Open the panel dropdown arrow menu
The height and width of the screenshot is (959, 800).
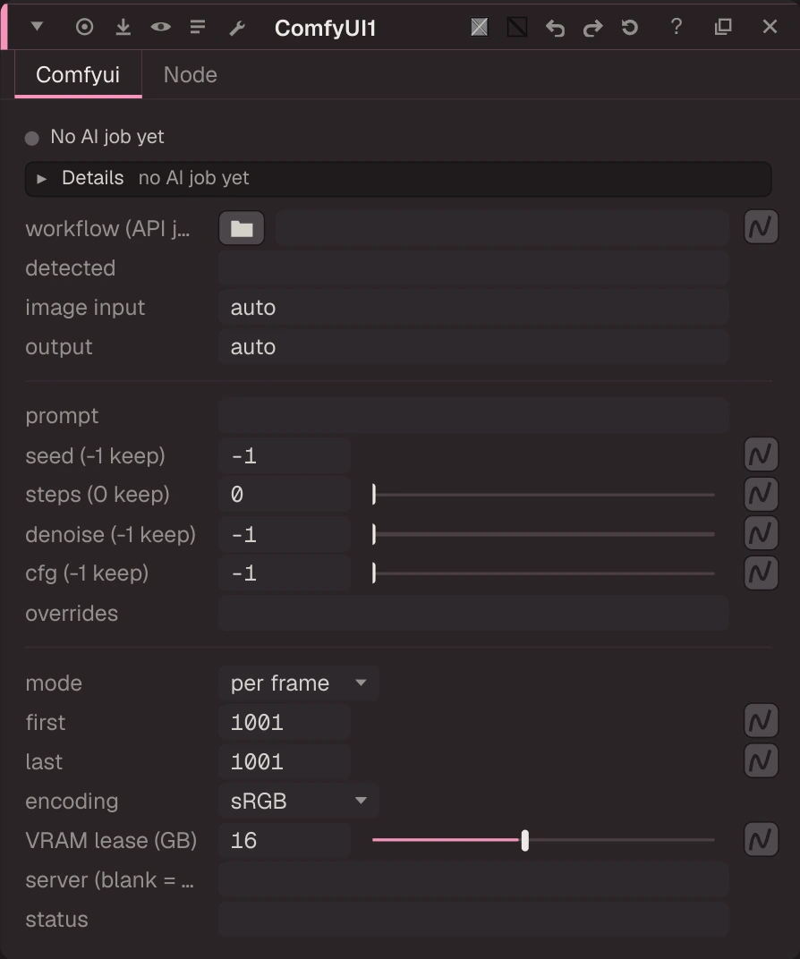[37, 27]
